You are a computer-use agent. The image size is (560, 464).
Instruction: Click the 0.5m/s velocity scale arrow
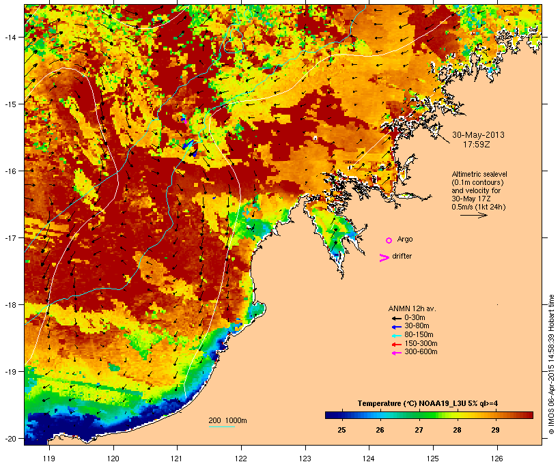pos(473,215)
